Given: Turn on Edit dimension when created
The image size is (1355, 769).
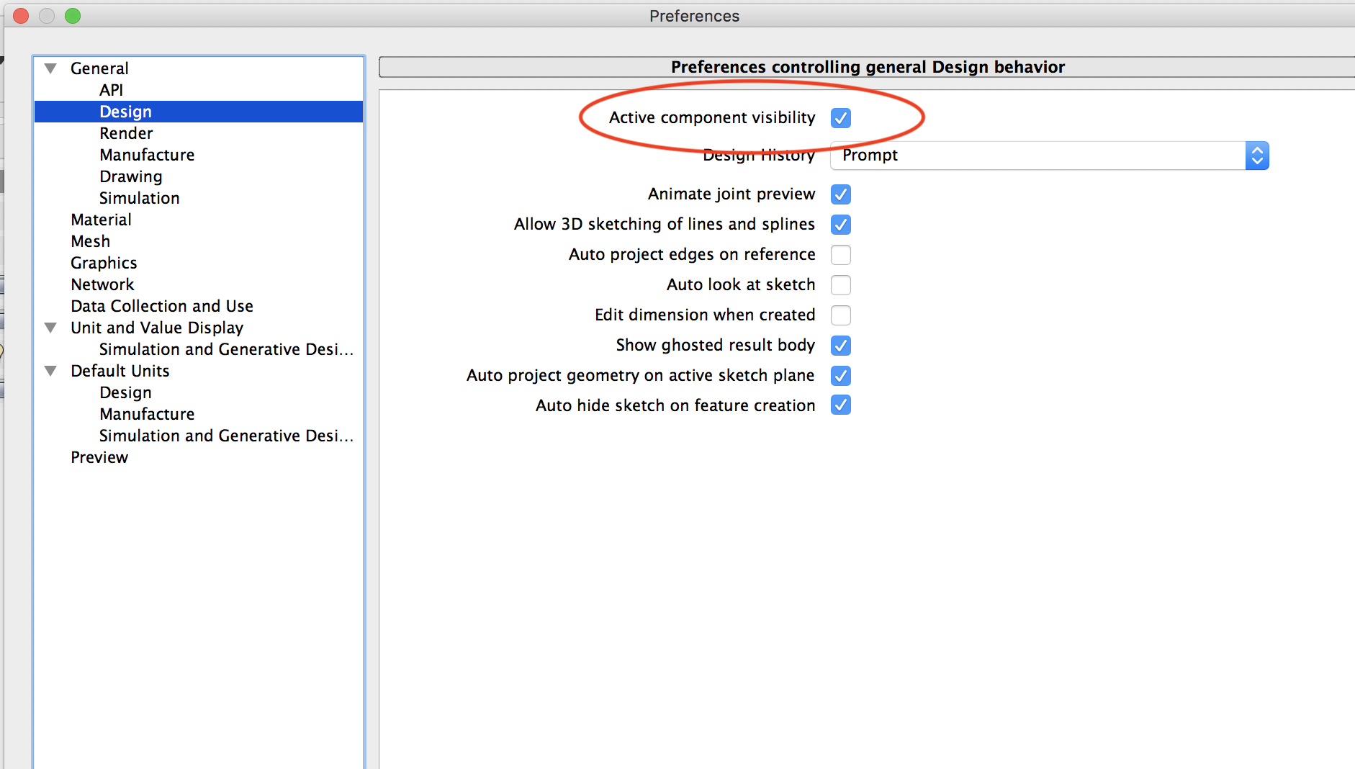Looking at the screenshot, I should (840, 315).
